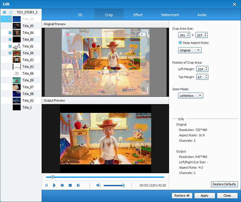The height and width of the screenshot is (202, 241).
Task: Switch to the 3D tab
Action: click(x=80, y=15)
